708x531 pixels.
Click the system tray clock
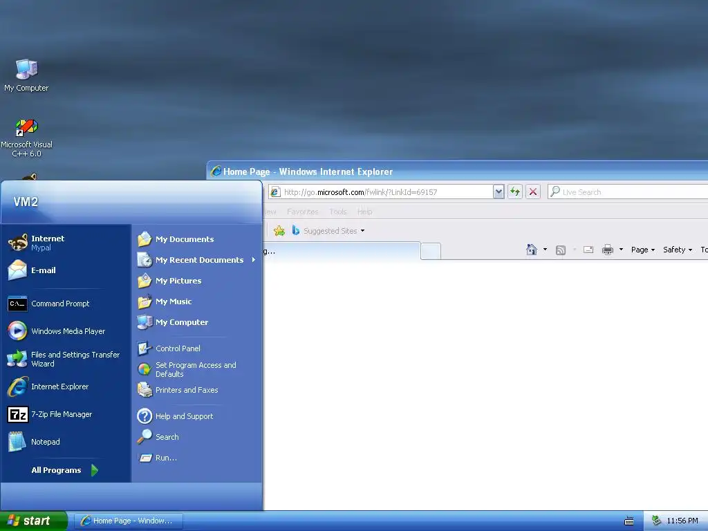682,521
